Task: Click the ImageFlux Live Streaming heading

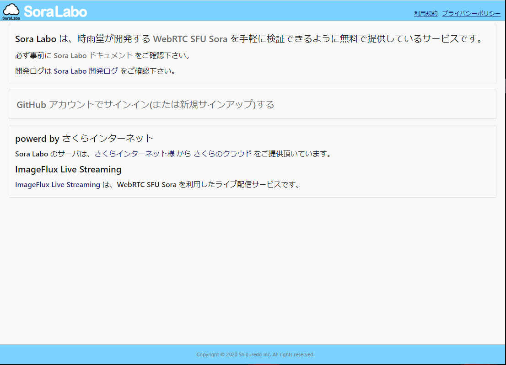Action: pyautogui.click(x=68, y=169)
